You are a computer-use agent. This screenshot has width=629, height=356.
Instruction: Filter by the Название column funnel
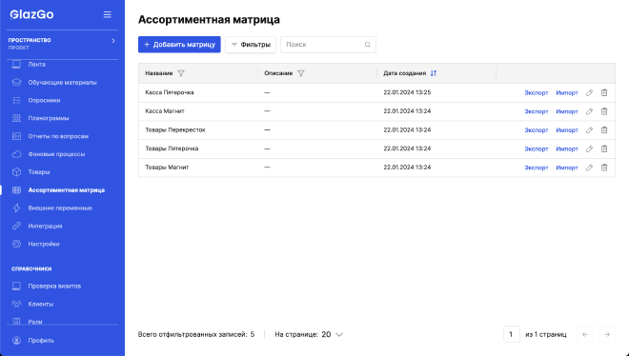(x=181, y=73)
